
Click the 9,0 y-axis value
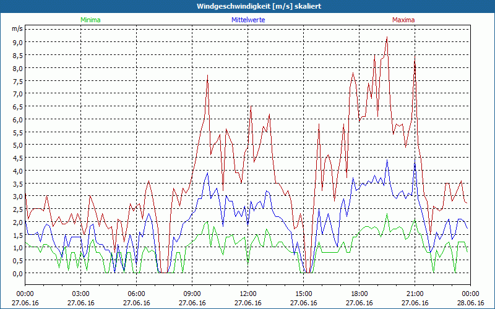pyautogui.click(x=18, y=42)
